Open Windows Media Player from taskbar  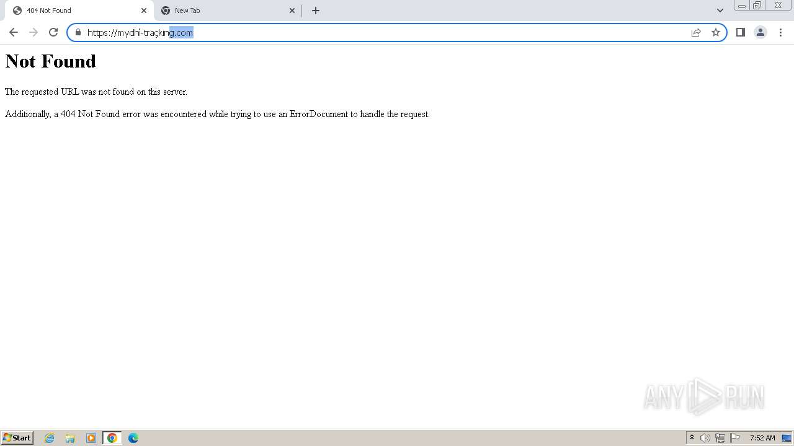[91, 438]
